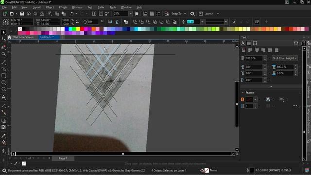The image size is (311, 175).
Task: Publish to PDF icon
Action: [x=107, y=14]
